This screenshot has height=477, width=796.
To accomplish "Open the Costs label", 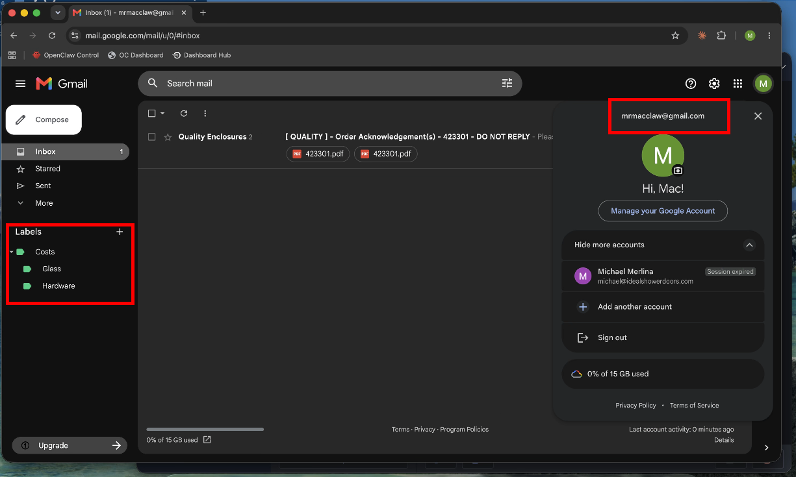I will 45,252.
